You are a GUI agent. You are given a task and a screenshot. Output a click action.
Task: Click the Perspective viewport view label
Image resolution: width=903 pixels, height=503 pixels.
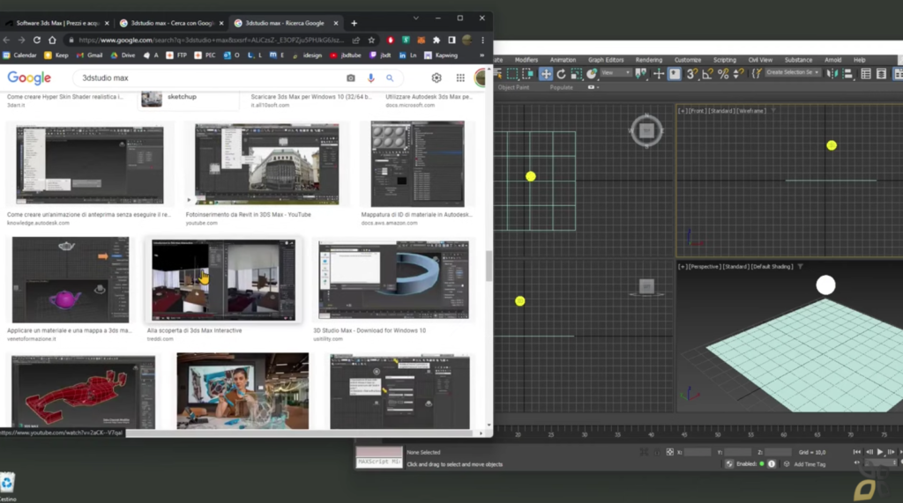point(705,266)
